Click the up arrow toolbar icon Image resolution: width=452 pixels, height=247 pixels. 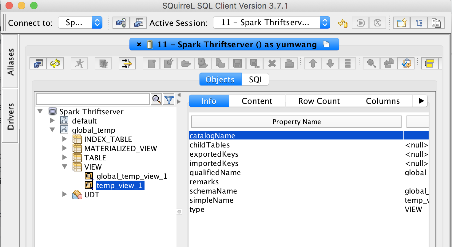click(x=313, y=64)
